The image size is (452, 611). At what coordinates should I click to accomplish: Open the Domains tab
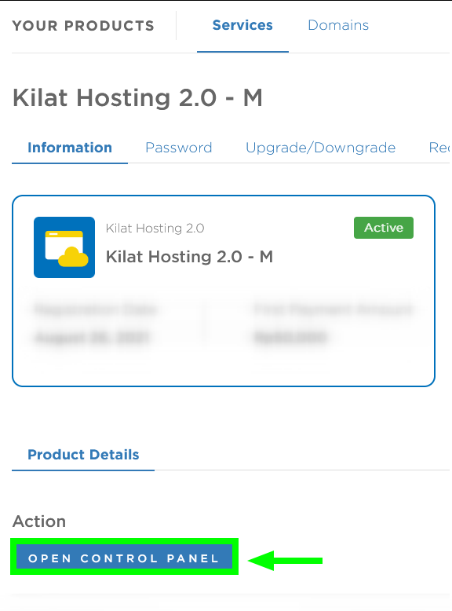click(338, 26)
